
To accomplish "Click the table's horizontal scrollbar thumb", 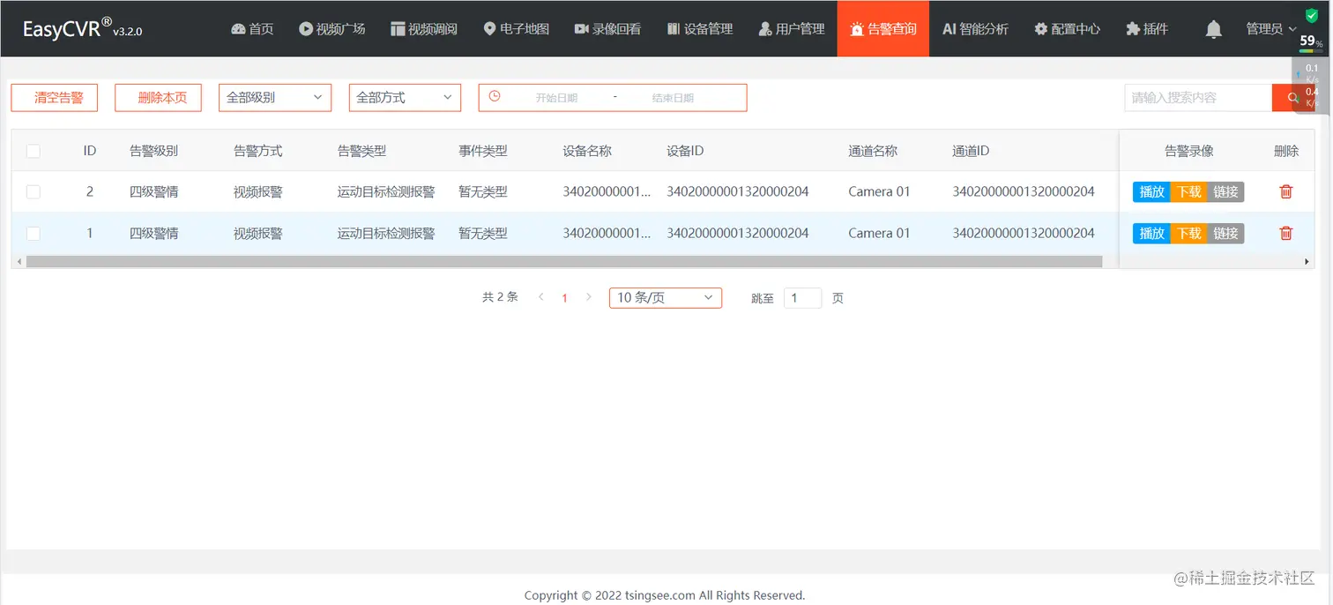I will [564, 262].
